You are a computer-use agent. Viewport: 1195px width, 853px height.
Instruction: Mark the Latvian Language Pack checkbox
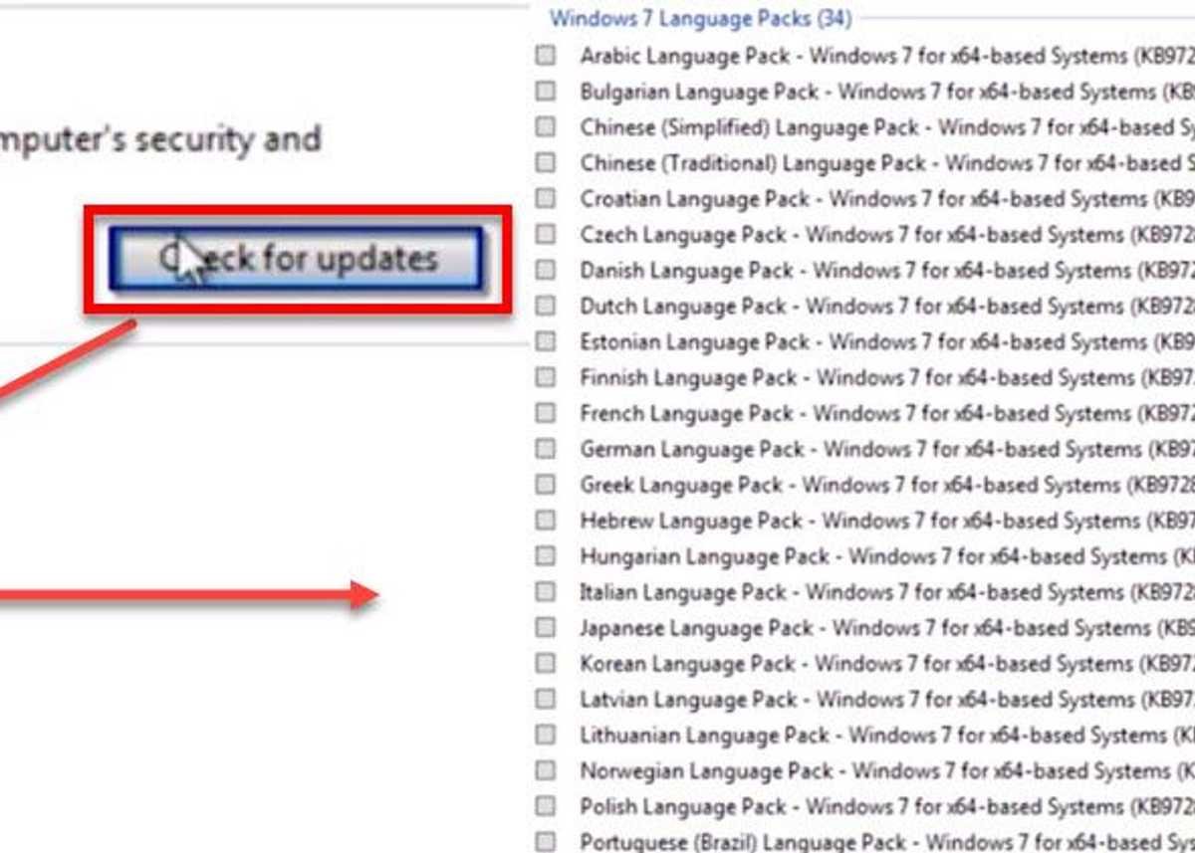click(x=545, y=700)
